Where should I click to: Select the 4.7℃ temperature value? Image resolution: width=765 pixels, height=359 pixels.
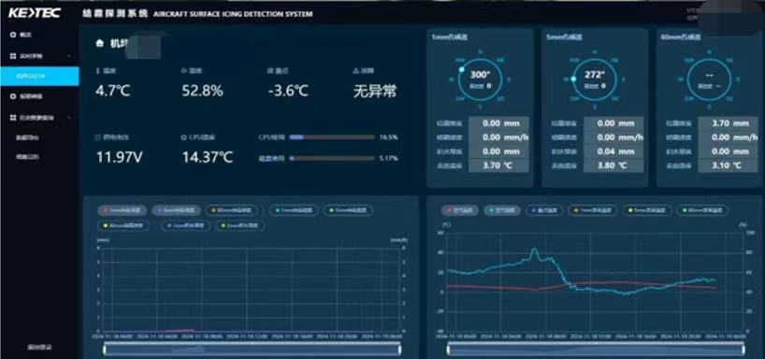tap(113, 91)
